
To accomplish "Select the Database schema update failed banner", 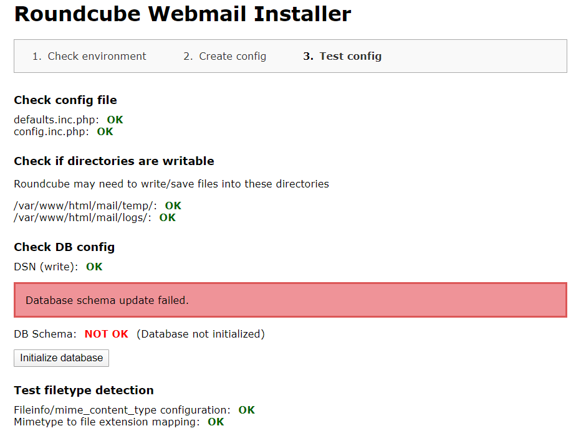I will 288,300.
